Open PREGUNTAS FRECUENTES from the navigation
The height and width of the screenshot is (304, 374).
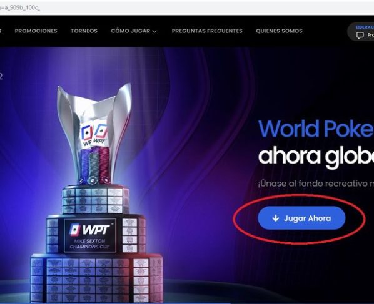(x=207, y=31)
